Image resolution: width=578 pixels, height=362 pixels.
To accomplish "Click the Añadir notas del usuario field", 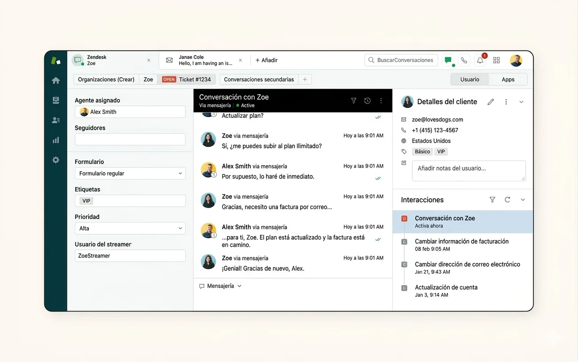I will (469, 170).
